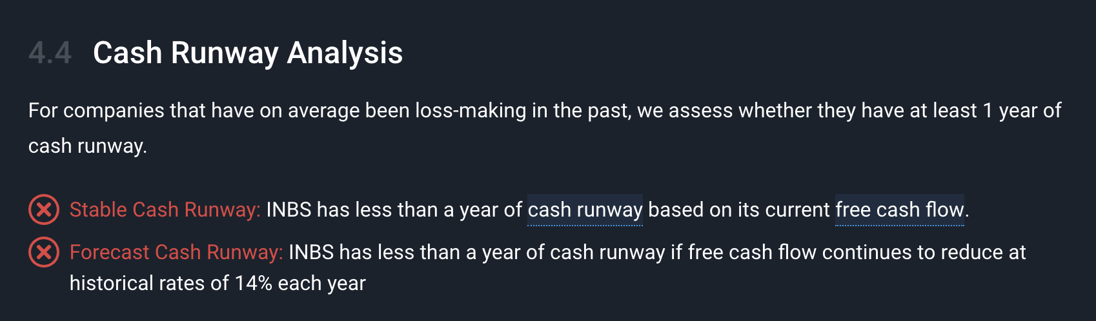The image size is (1096, 321).
Task: Click the 14% figure in the forecast text
Action: pos(253,284)
